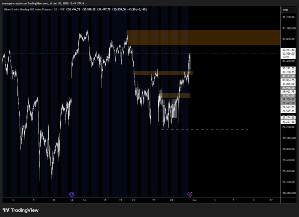Click the 28.200,00 price axis level
The image size is (299, 217).
288,182
